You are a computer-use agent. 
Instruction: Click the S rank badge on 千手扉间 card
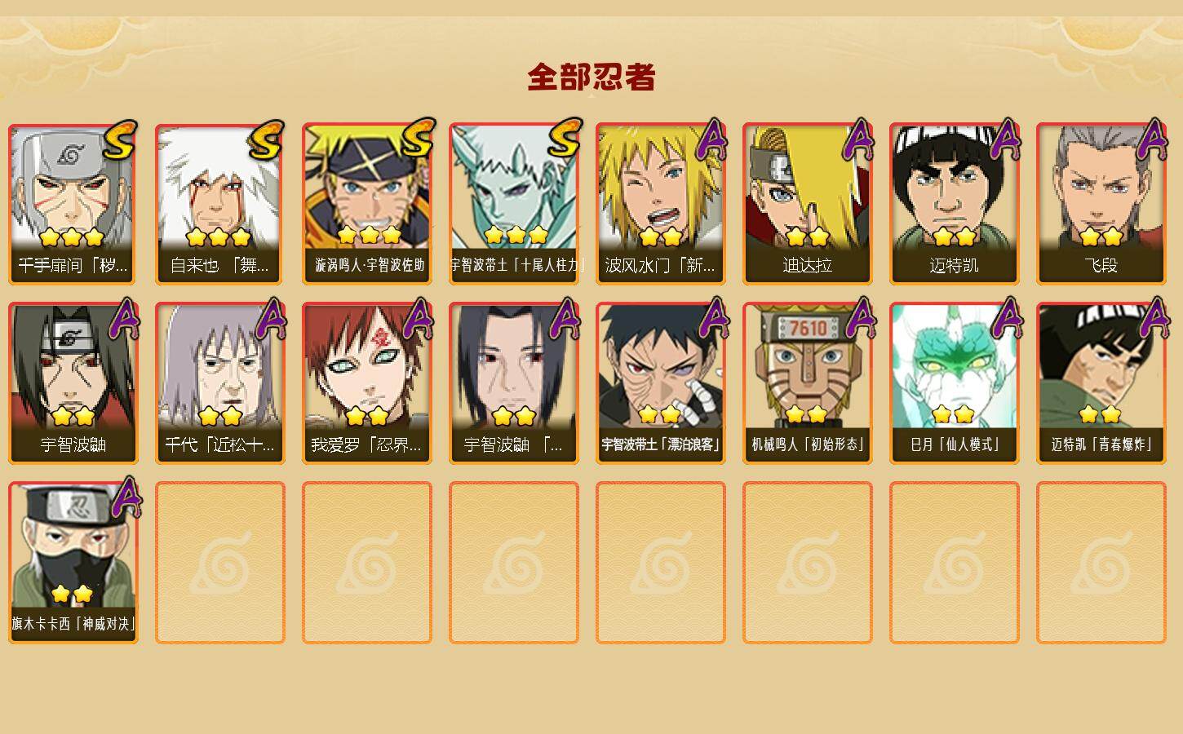pyautogui.click(x=121, y=139)
